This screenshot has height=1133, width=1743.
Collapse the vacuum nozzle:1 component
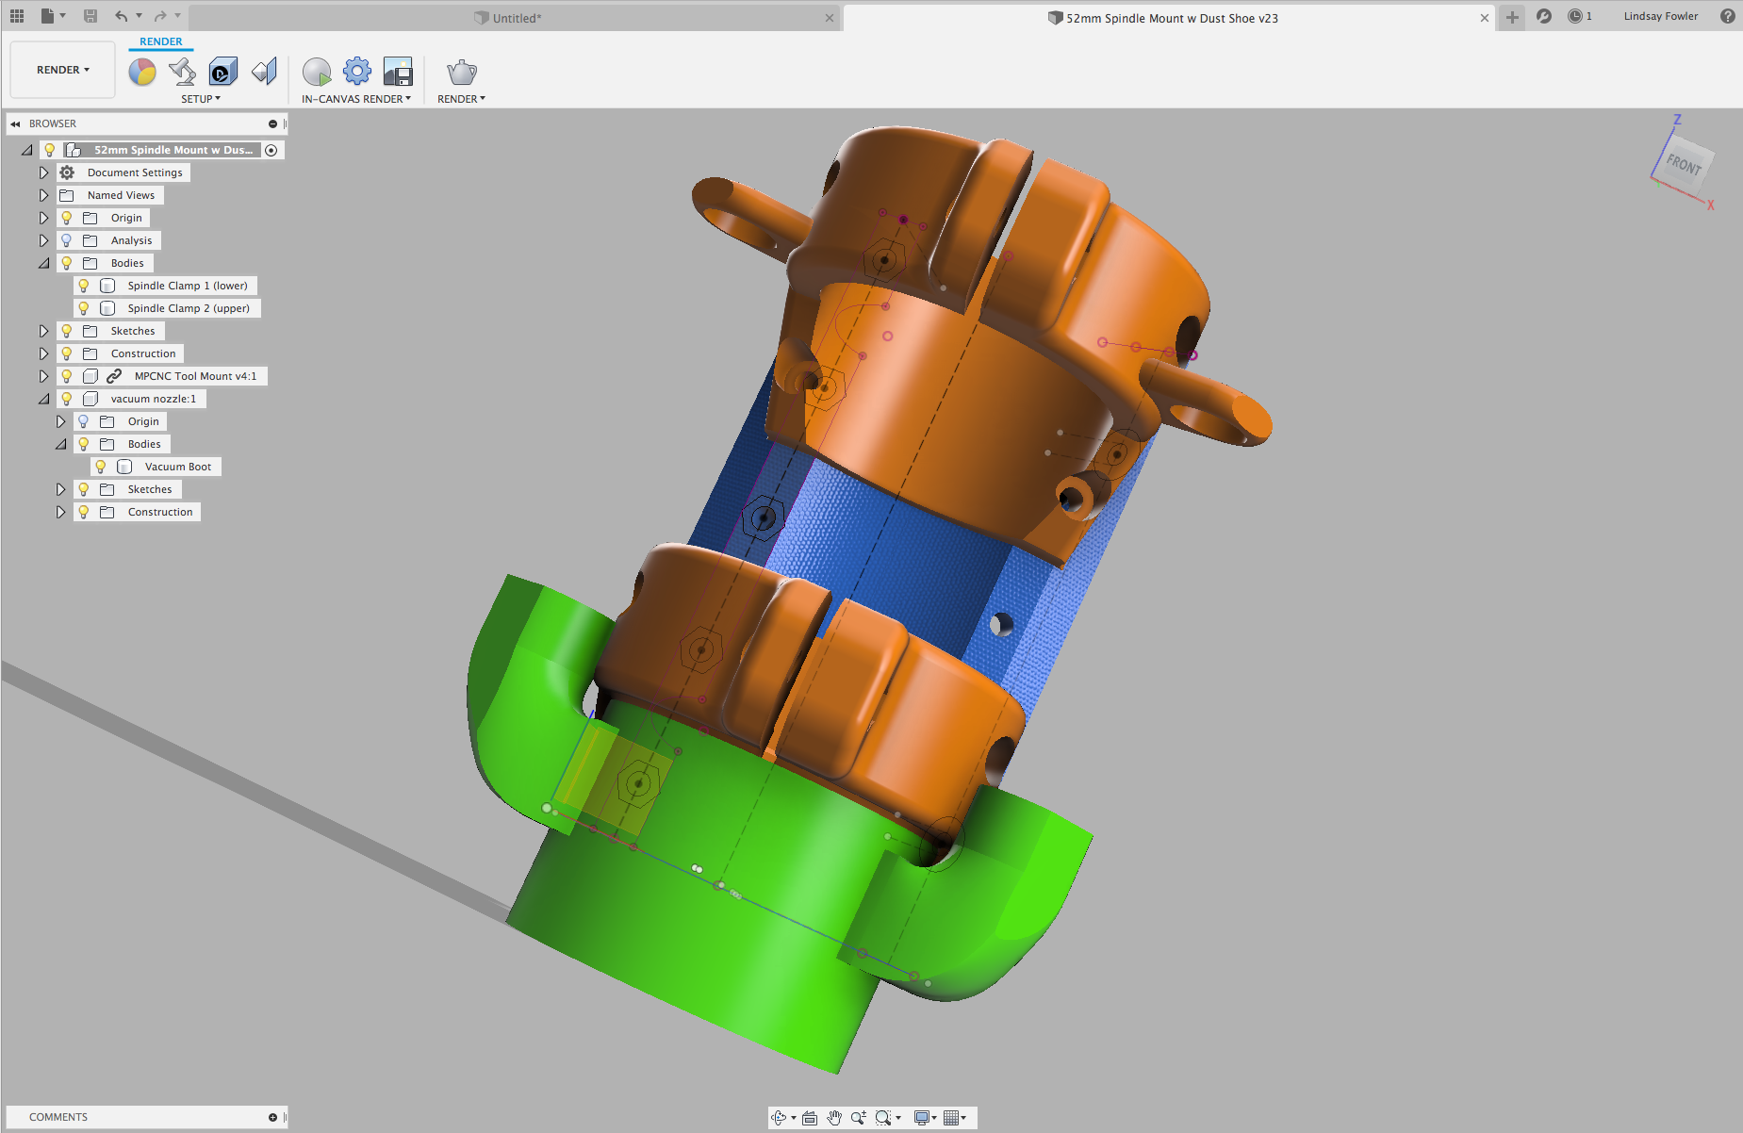[43, 399]
